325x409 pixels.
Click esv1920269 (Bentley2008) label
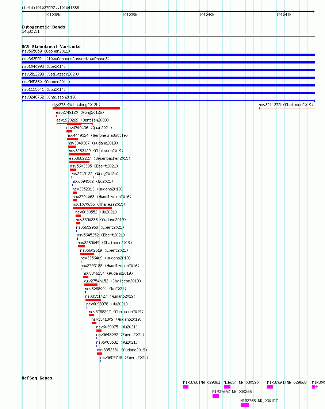coord(83,120)
